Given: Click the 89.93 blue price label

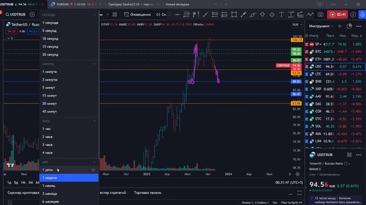Looking at the screenshot, I should [296, 81].
